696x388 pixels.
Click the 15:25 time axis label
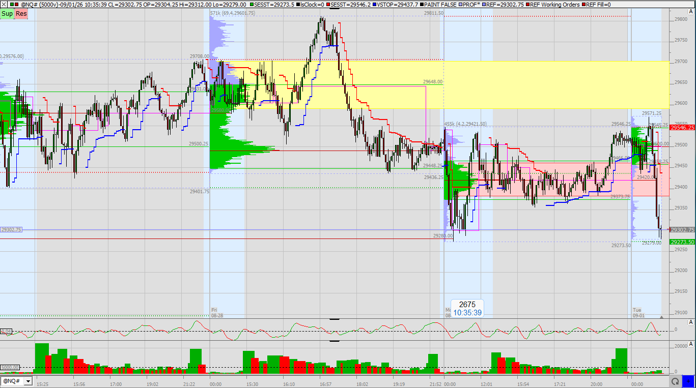click(42, 384)
